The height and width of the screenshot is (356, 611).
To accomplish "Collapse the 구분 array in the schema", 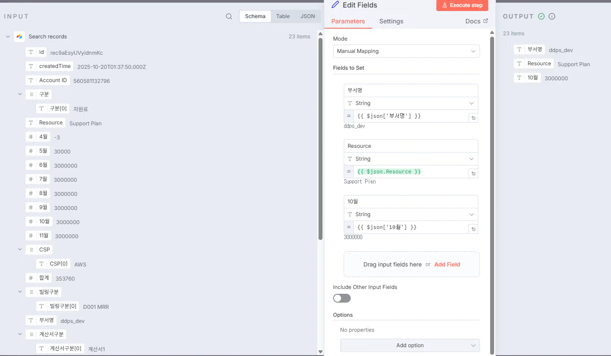I will pos(20,94).
